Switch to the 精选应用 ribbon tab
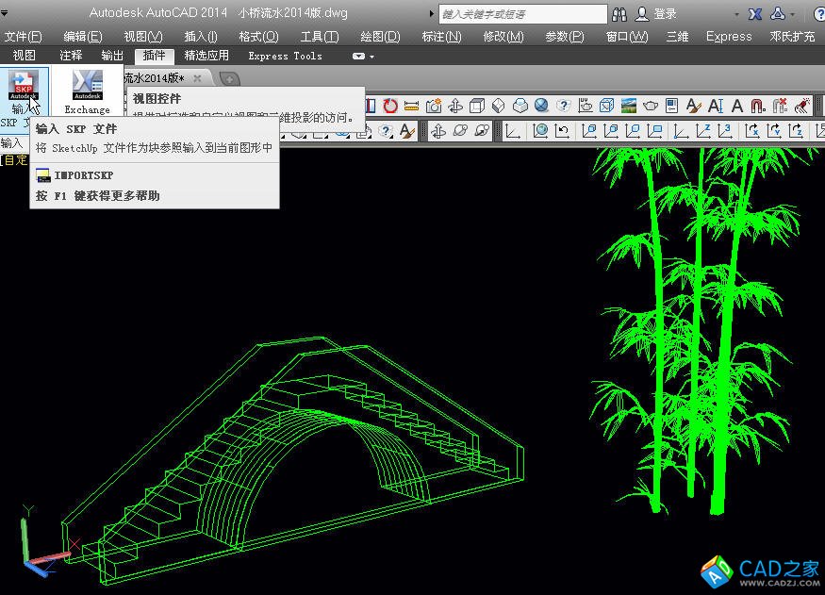 click(206, 56)
